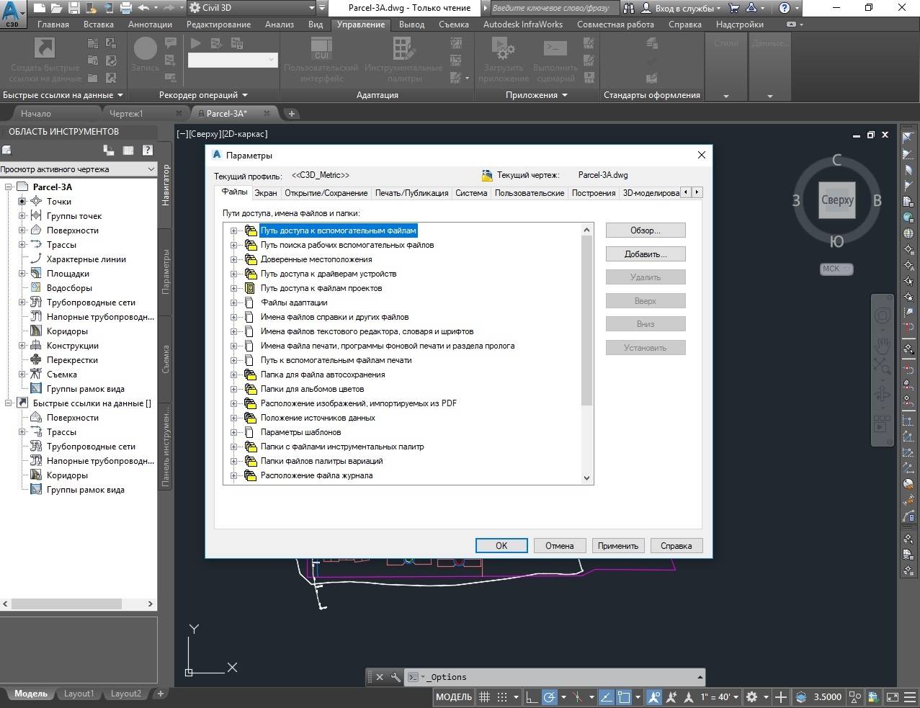Expand the Путь доступа к вспомогательным файлам node
The width and height of the screenshot is (920, 708).
point(233,230)
